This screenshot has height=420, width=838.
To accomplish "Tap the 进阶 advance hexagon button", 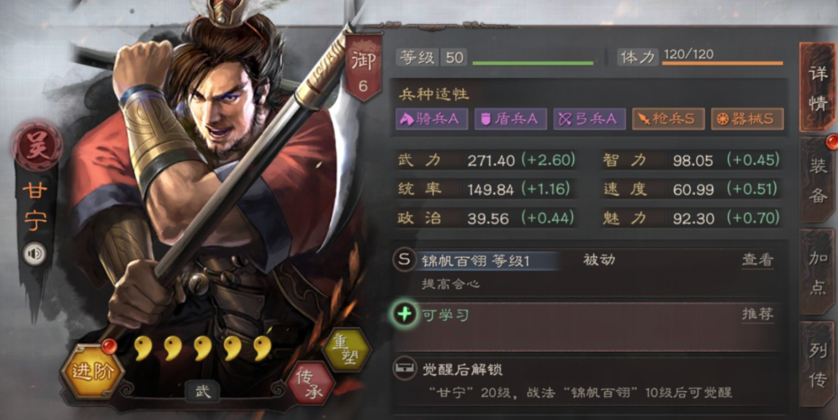I will click(x=92, y=371).
